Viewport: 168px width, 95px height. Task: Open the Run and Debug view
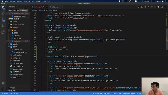coord(3,26)
